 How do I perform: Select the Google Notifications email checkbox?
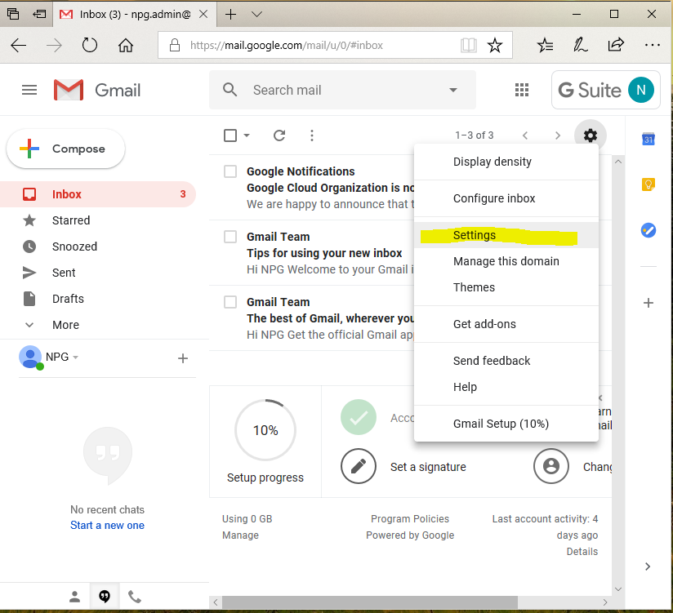230,171
